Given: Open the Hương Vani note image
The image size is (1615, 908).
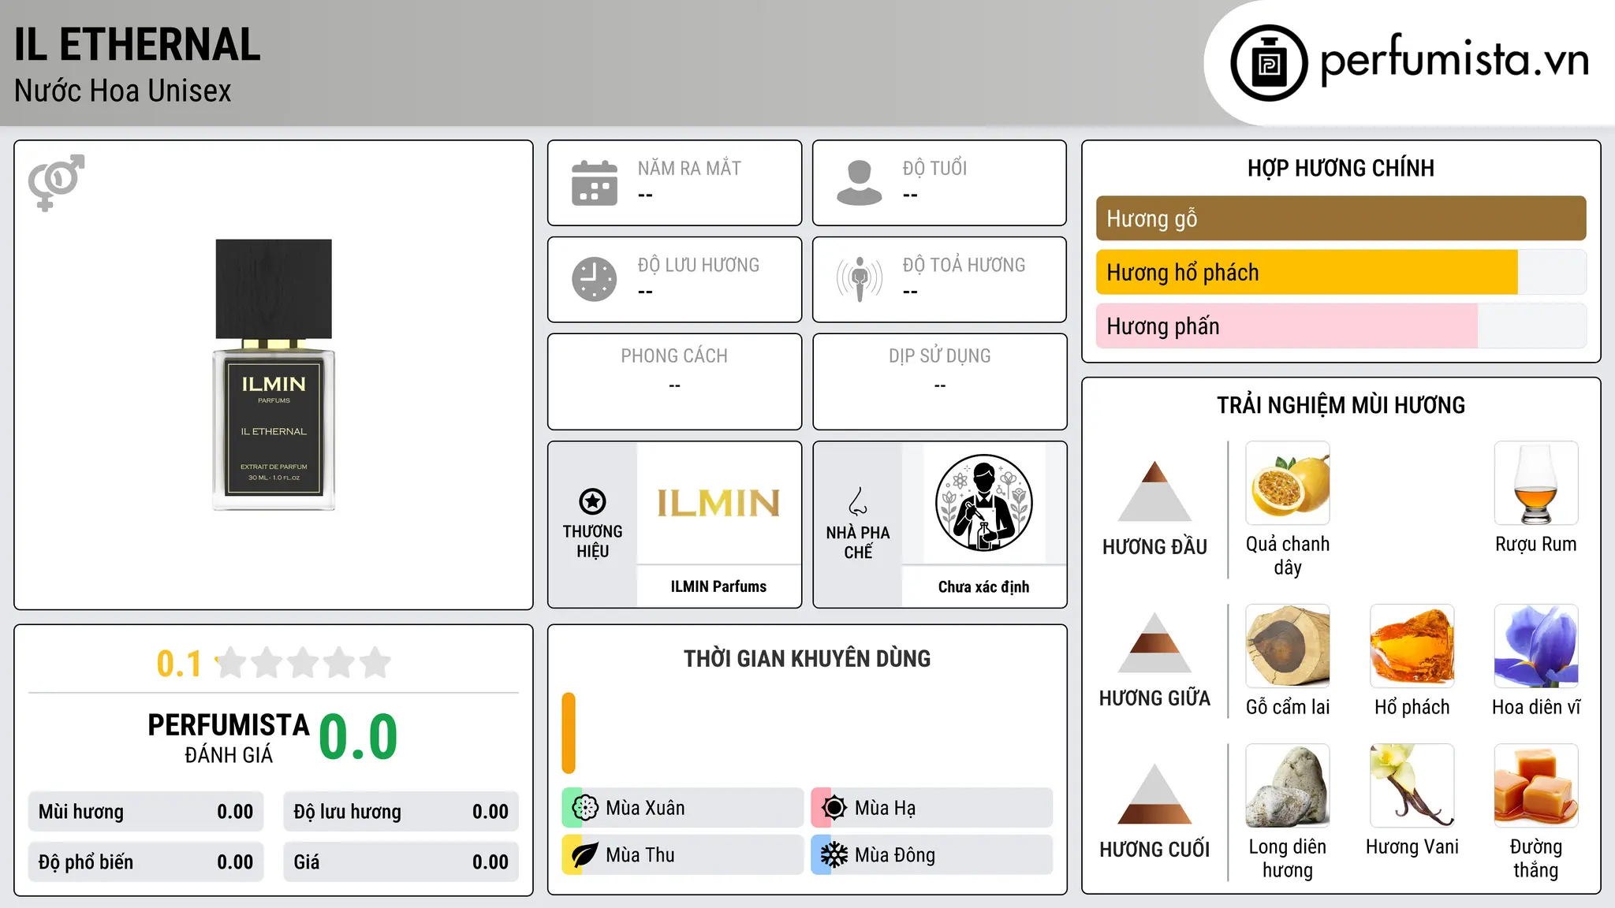Looking at the screenshot, I should (x=1412, y=786).
